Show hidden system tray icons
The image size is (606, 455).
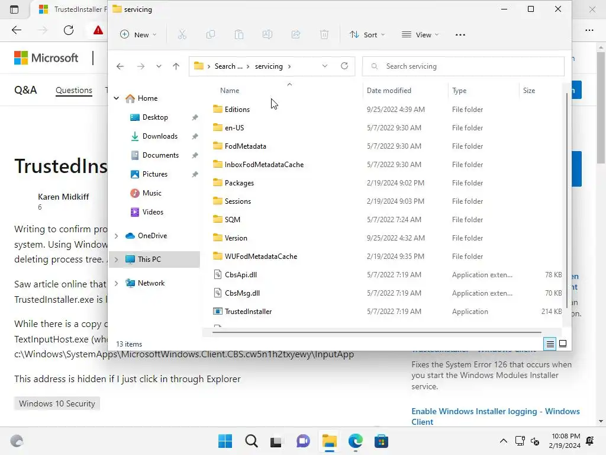pos(503,441)
